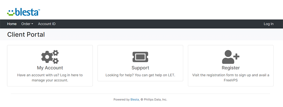283x107 pixels.
Task: Click the copyright symbol in the footer
Action: [142, 100]
